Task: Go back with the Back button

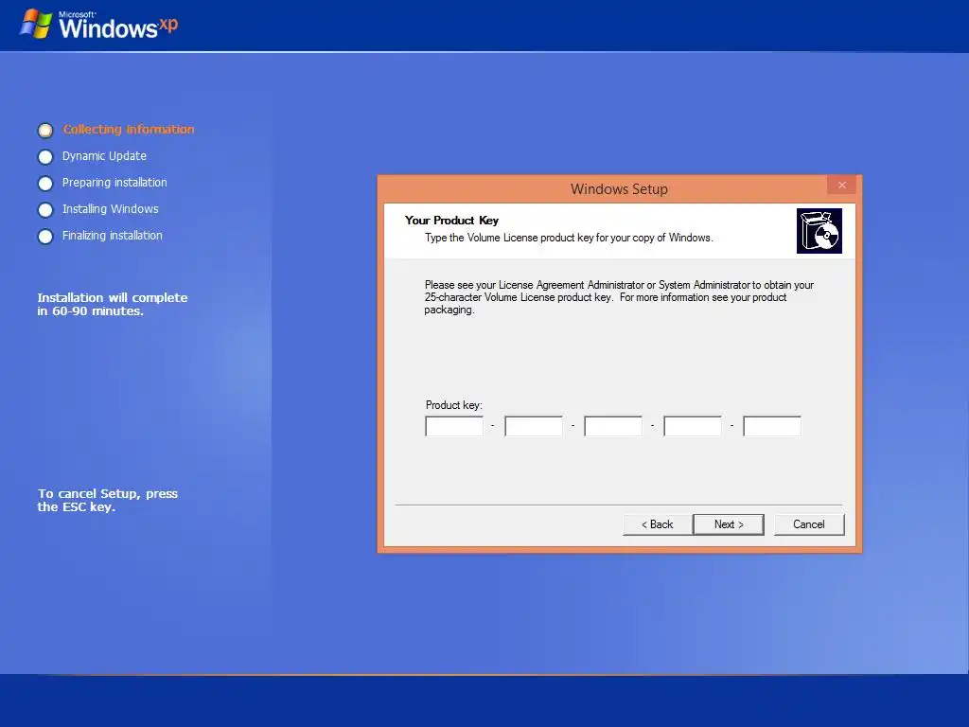Action: point(657,524)
